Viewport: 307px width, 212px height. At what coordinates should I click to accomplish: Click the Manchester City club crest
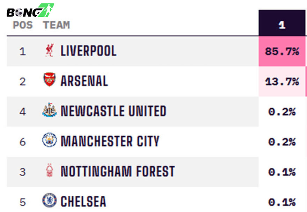pos(50,141)
